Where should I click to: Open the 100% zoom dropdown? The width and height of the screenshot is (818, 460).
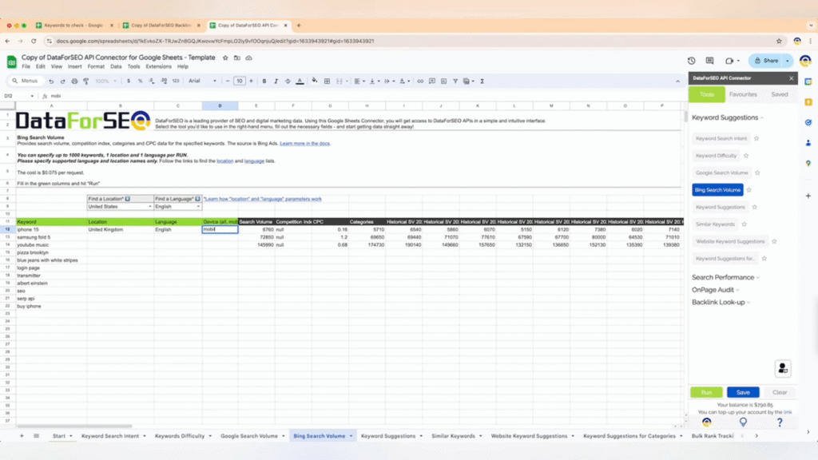coord(105,81)
